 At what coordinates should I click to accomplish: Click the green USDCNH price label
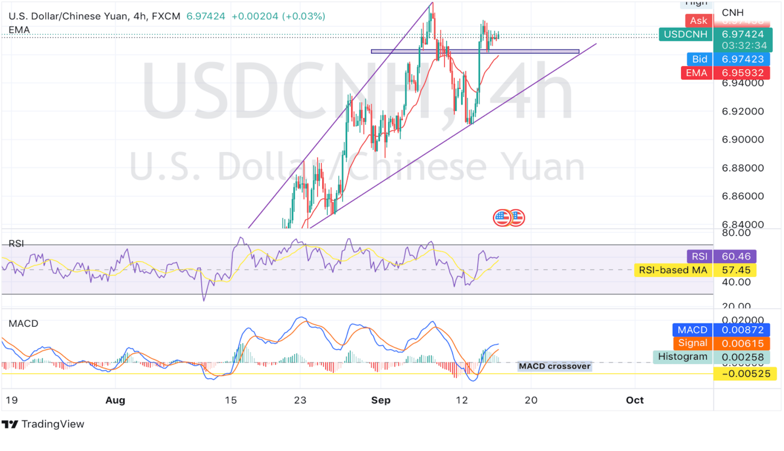click(x=685, y=34)
